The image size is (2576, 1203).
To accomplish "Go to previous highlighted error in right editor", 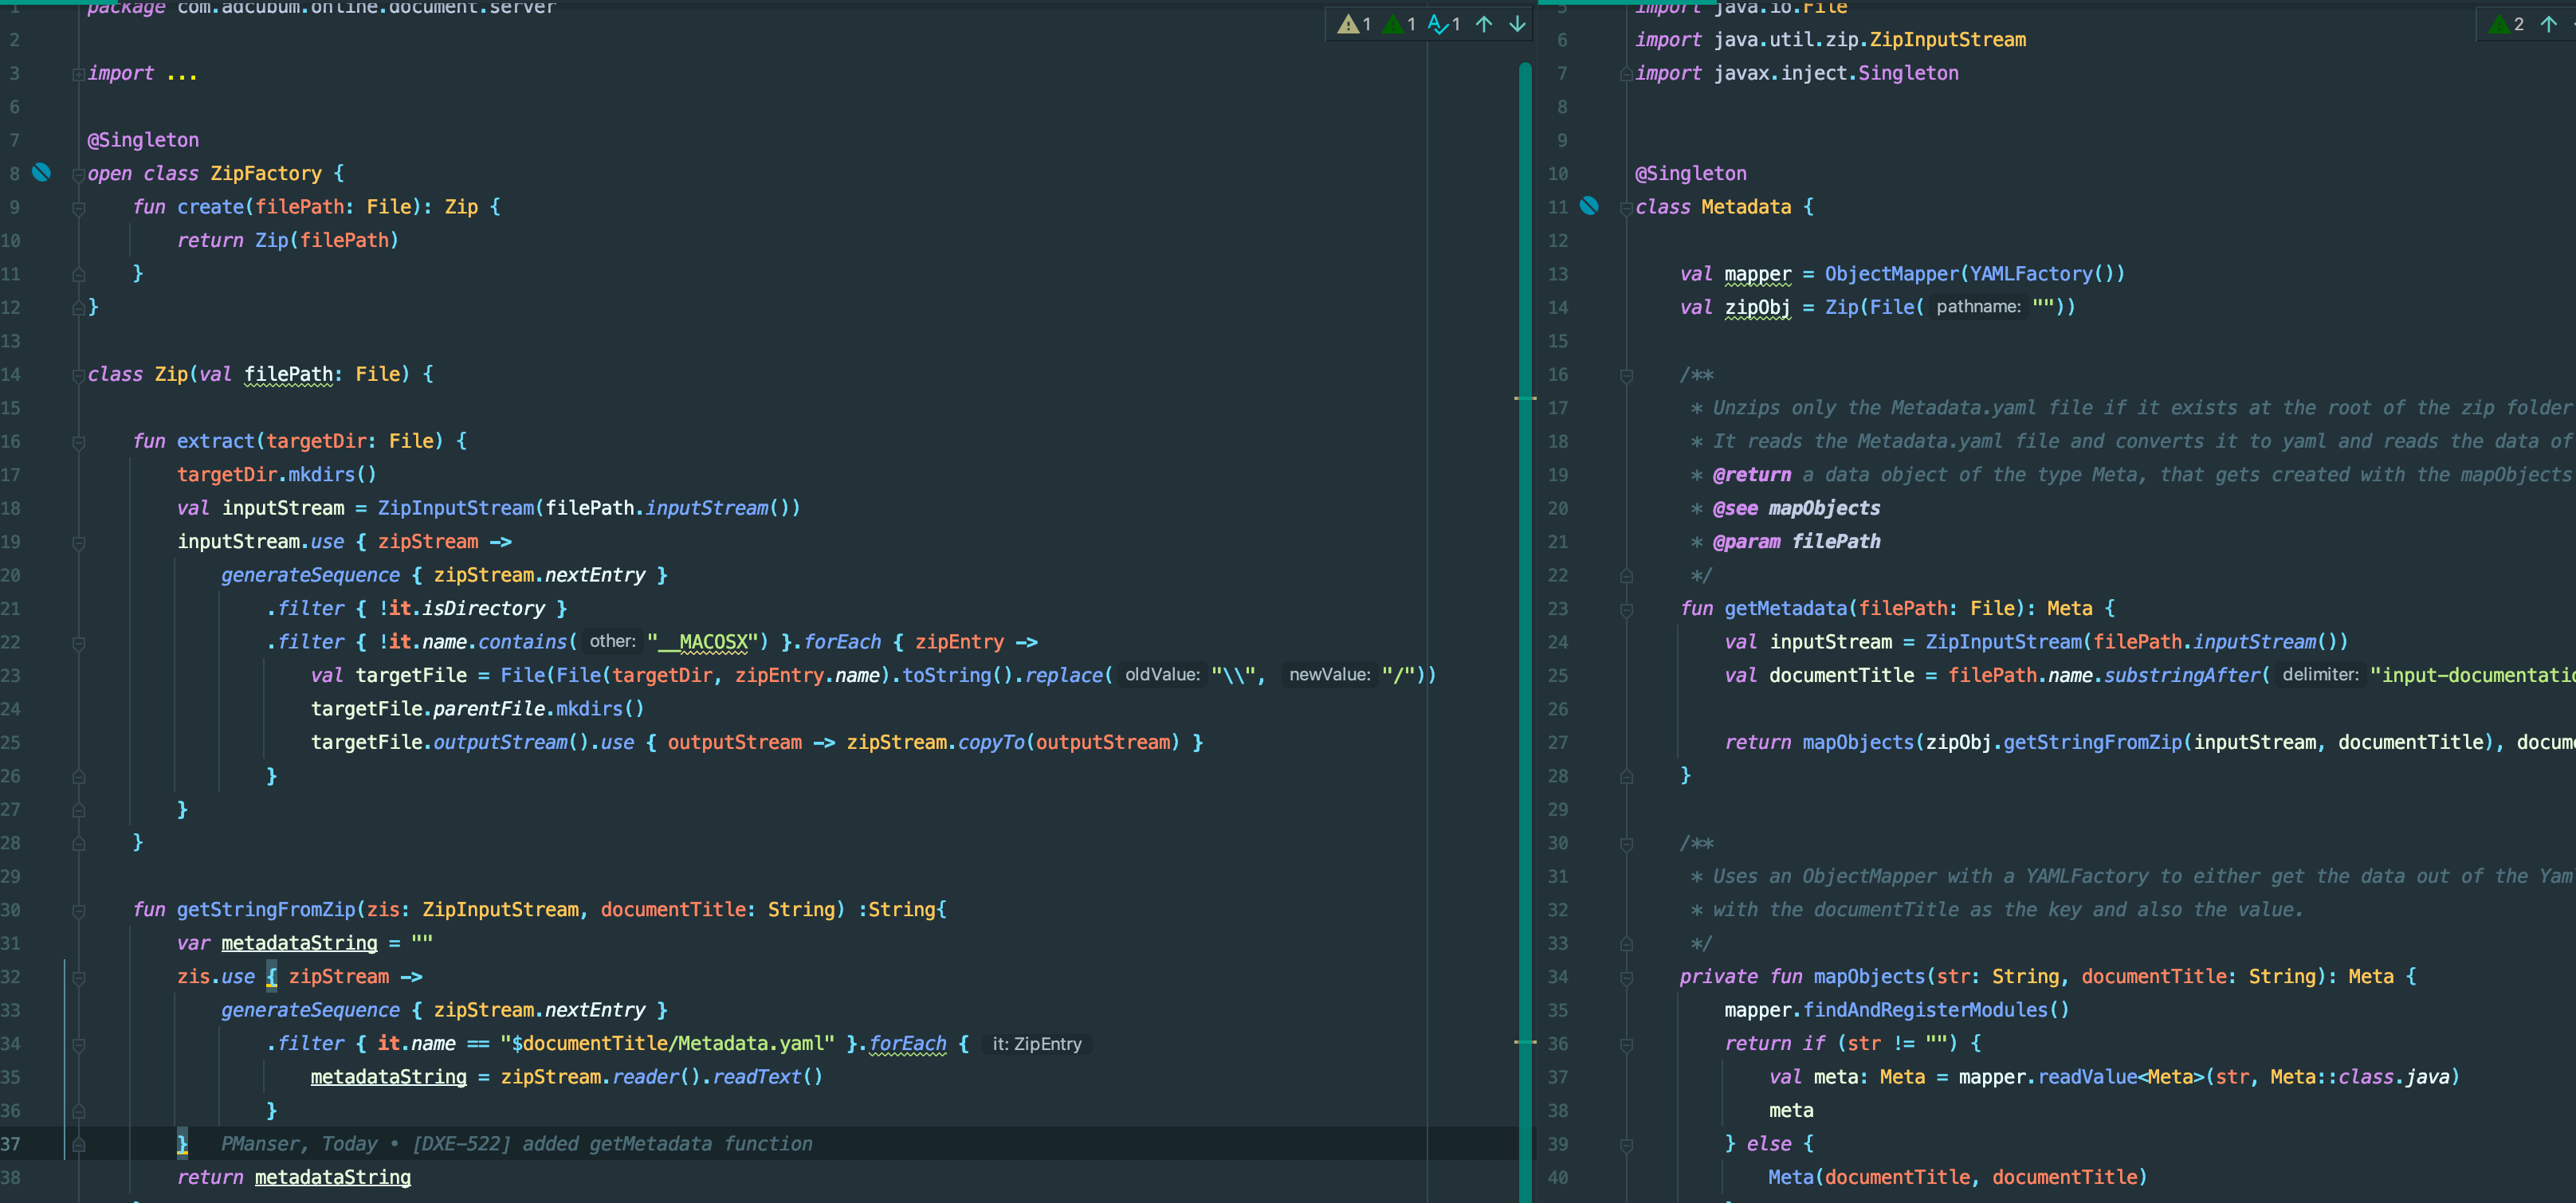I will coord(2549,24).
